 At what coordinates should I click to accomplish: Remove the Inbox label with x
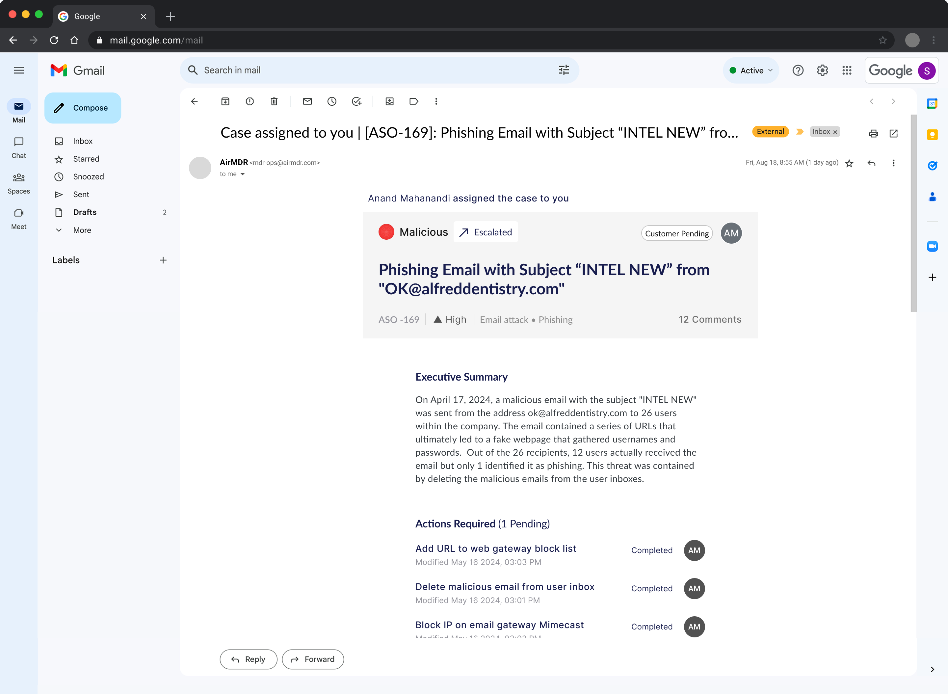835,132
